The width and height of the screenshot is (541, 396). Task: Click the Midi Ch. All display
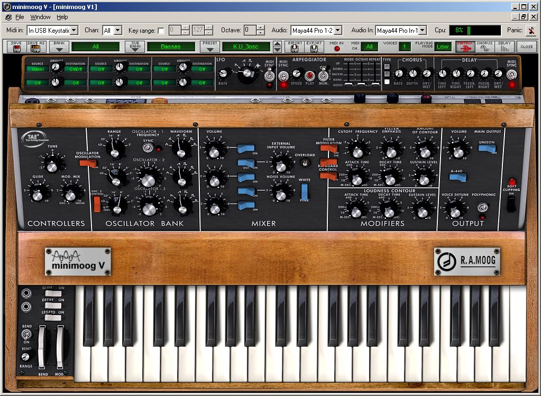(x=370, y=47)
